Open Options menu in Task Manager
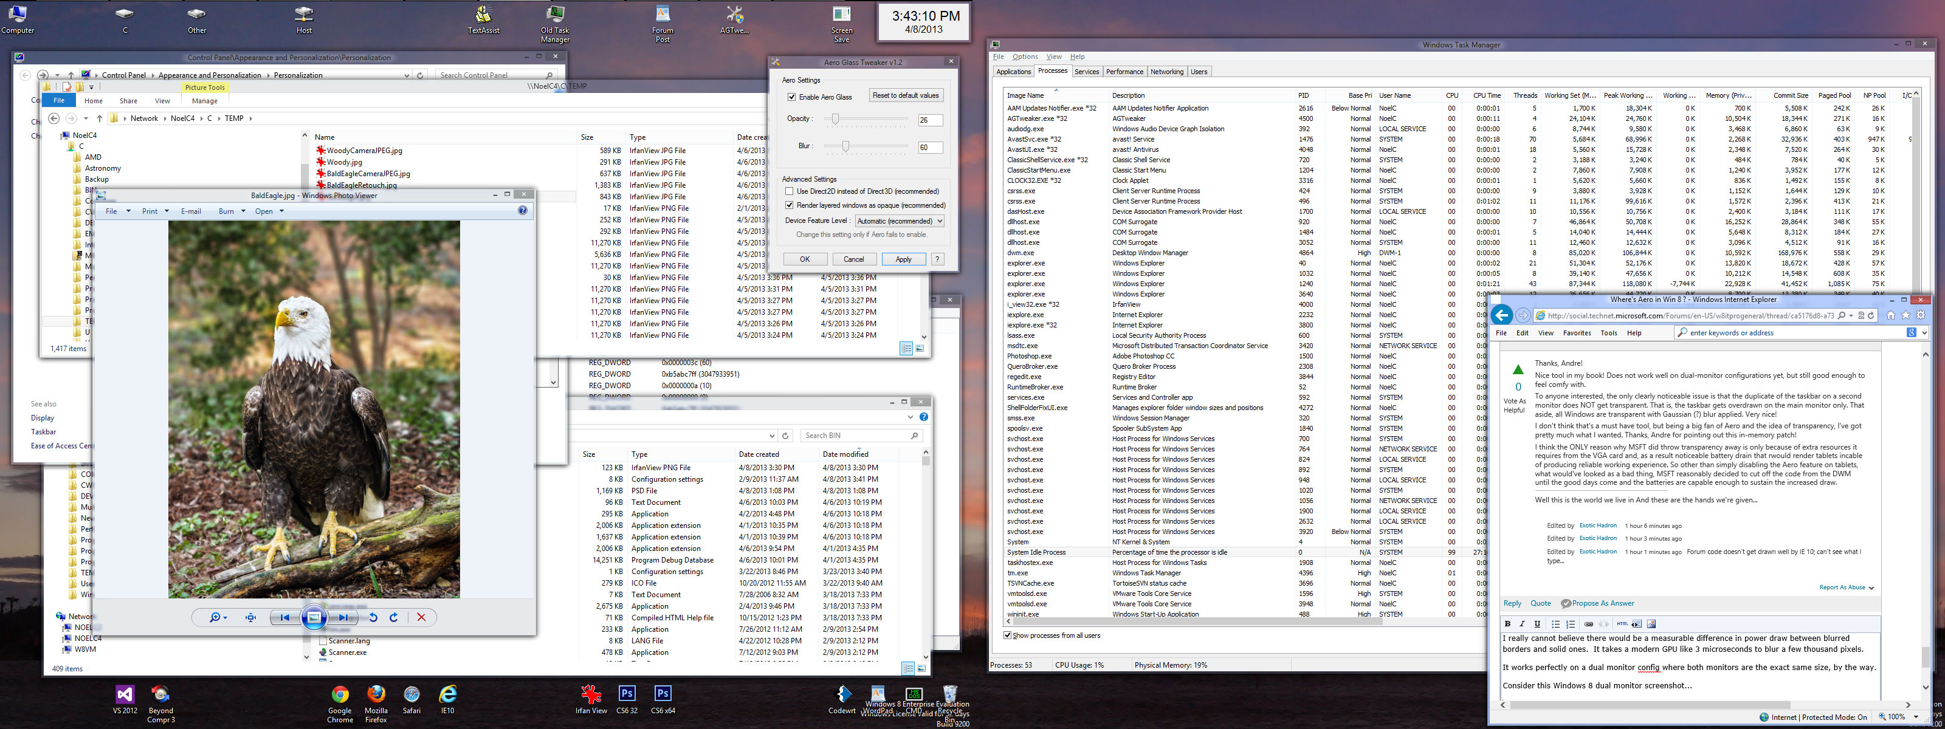The width and height of the screenshot is (1945, 729). coord(1025,56)
